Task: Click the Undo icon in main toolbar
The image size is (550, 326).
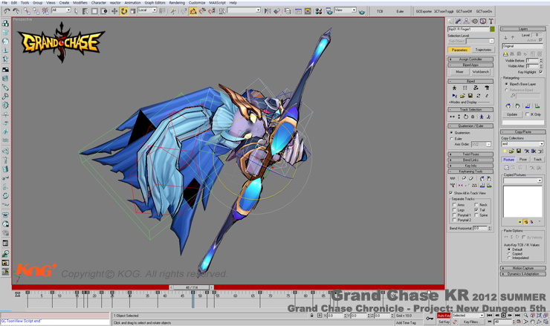Action: (x=7, y=11)
